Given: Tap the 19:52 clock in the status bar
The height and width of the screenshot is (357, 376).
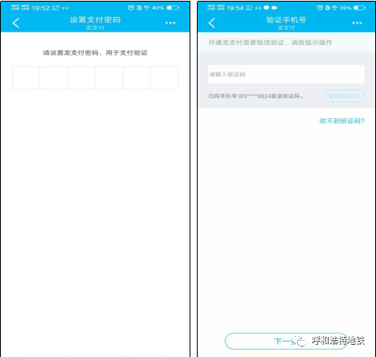Looking at the screenshot, I should point(41,8).
